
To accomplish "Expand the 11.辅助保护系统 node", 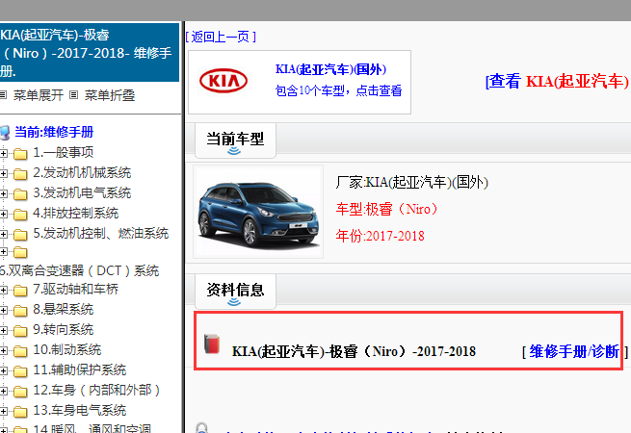I will pyautogui.click(x=4, y=370).
